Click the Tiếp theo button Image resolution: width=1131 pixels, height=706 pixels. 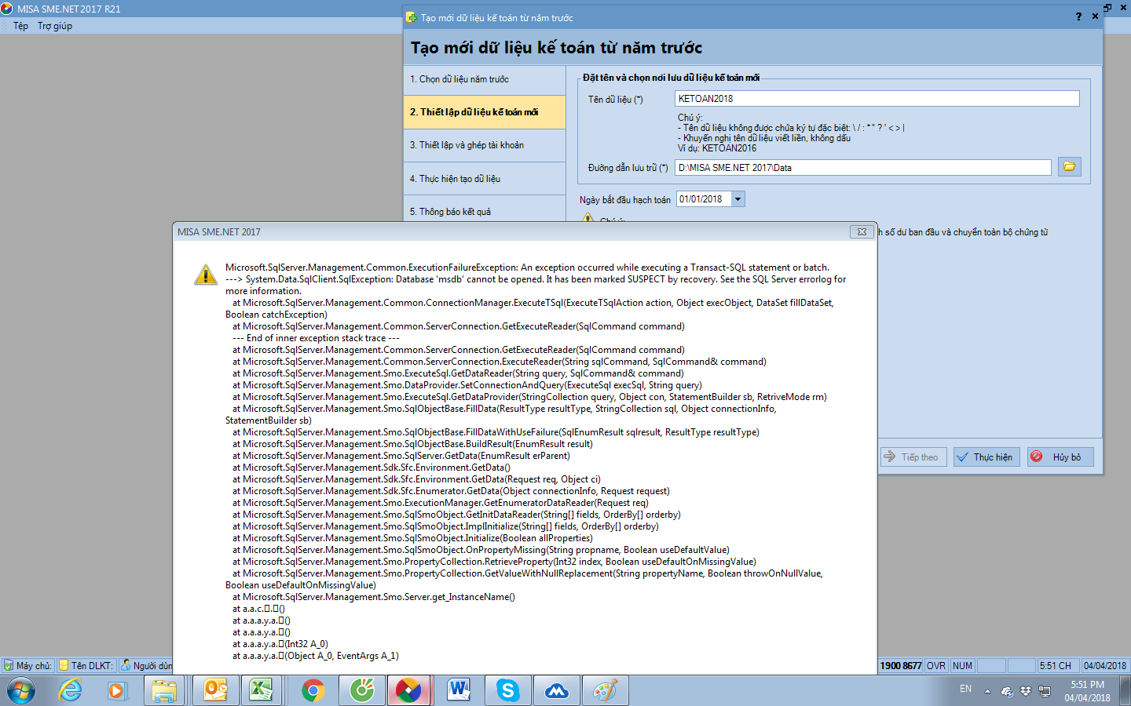click(913, 457)
